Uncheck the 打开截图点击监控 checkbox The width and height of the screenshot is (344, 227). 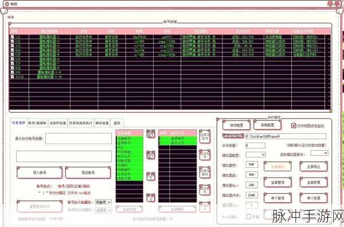(x=294, y=126)
